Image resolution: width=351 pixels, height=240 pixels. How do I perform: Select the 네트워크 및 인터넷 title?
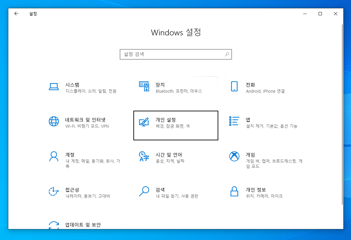(x=85, y=120)
